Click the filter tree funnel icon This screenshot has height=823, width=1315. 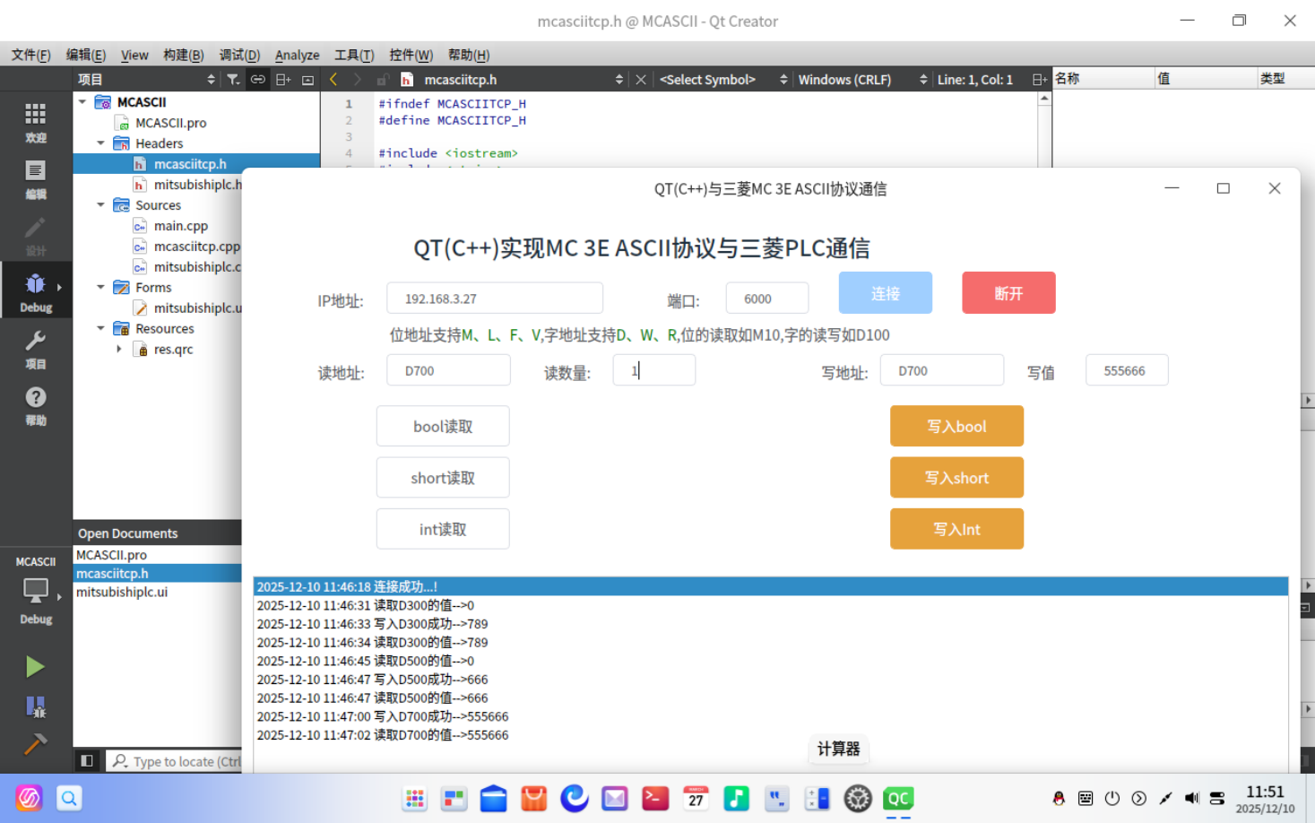(x=233, y=80)
